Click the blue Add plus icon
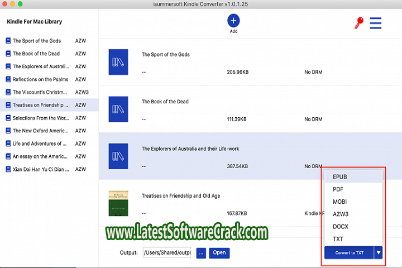Image resolution: width=402 pixels, height=268 pixels. click(233, 21)
